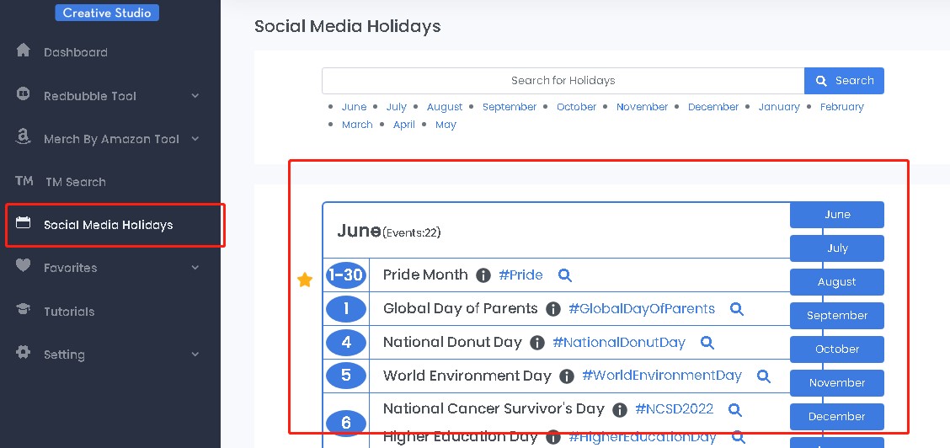Select October in the right month timeline
The height and width of the screenshot is (448, 950).
coord(836,349)
